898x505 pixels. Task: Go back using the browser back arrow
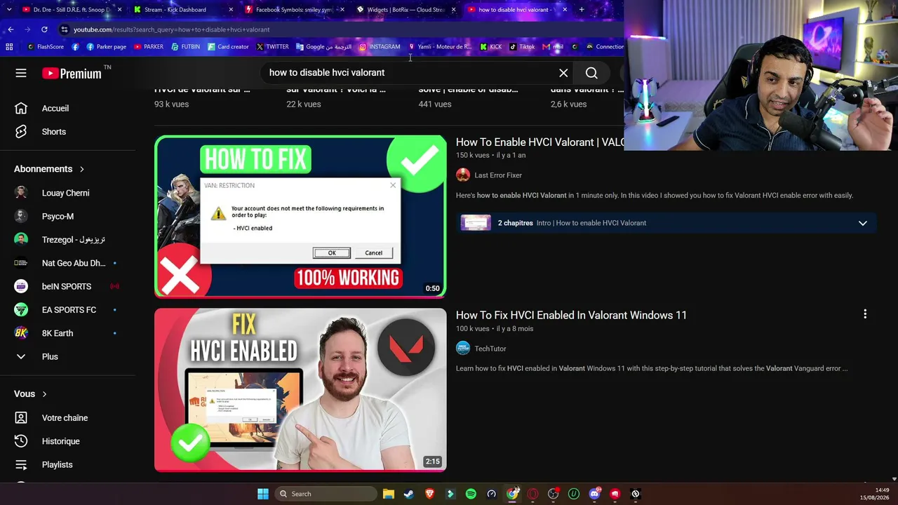11,29
